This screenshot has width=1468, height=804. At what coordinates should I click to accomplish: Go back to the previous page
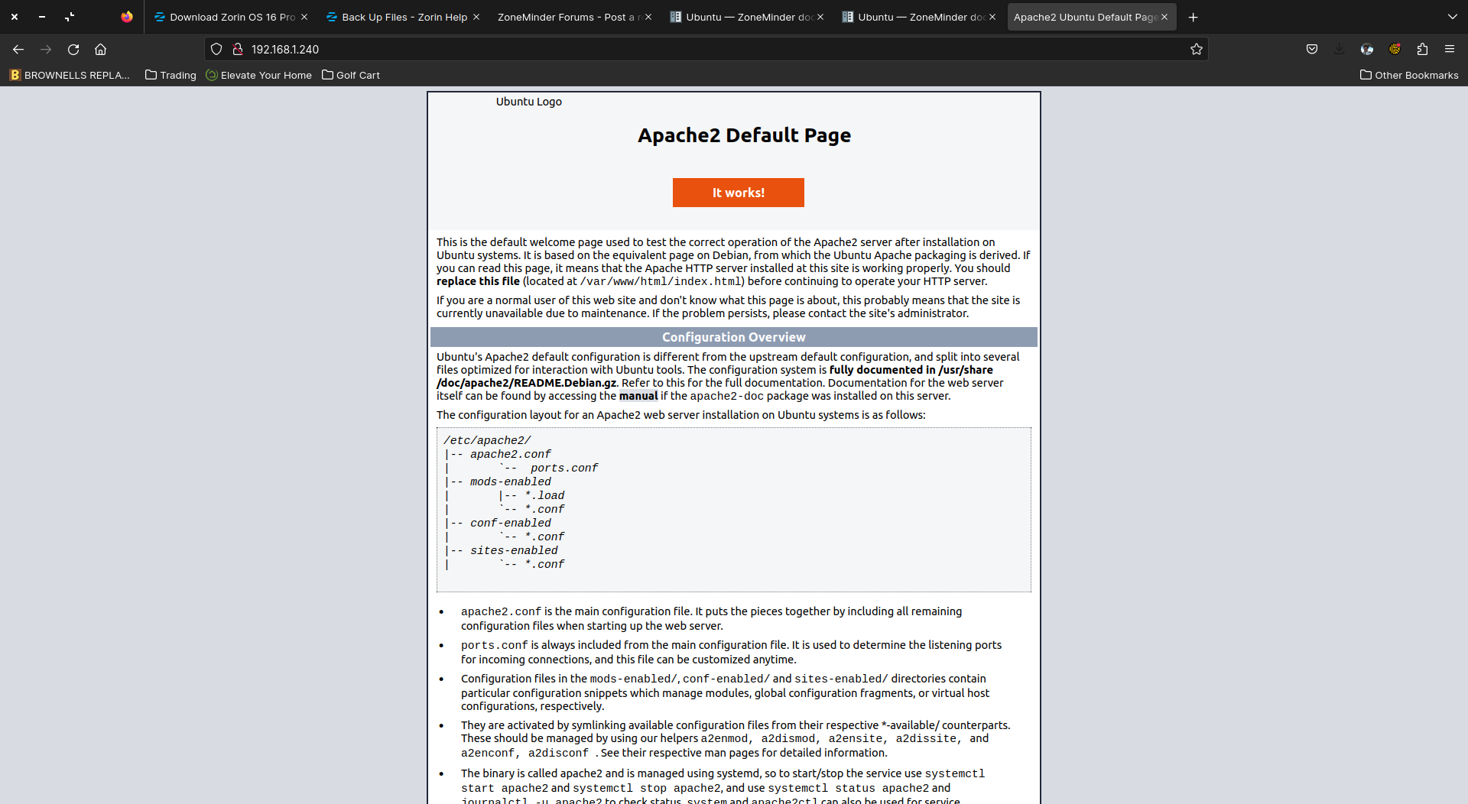tap(18, 50)
